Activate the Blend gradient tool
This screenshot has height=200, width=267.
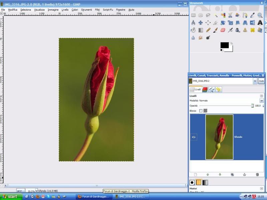pyautogui.click(x=201, y=30)
